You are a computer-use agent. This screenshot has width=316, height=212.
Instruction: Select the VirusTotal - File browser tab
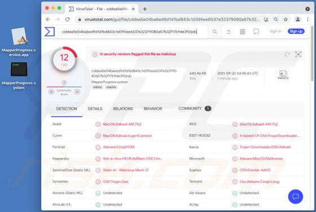(x=102, y=9)
